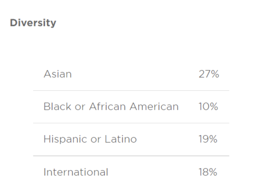Select the International row label

[x=76, y=172]
